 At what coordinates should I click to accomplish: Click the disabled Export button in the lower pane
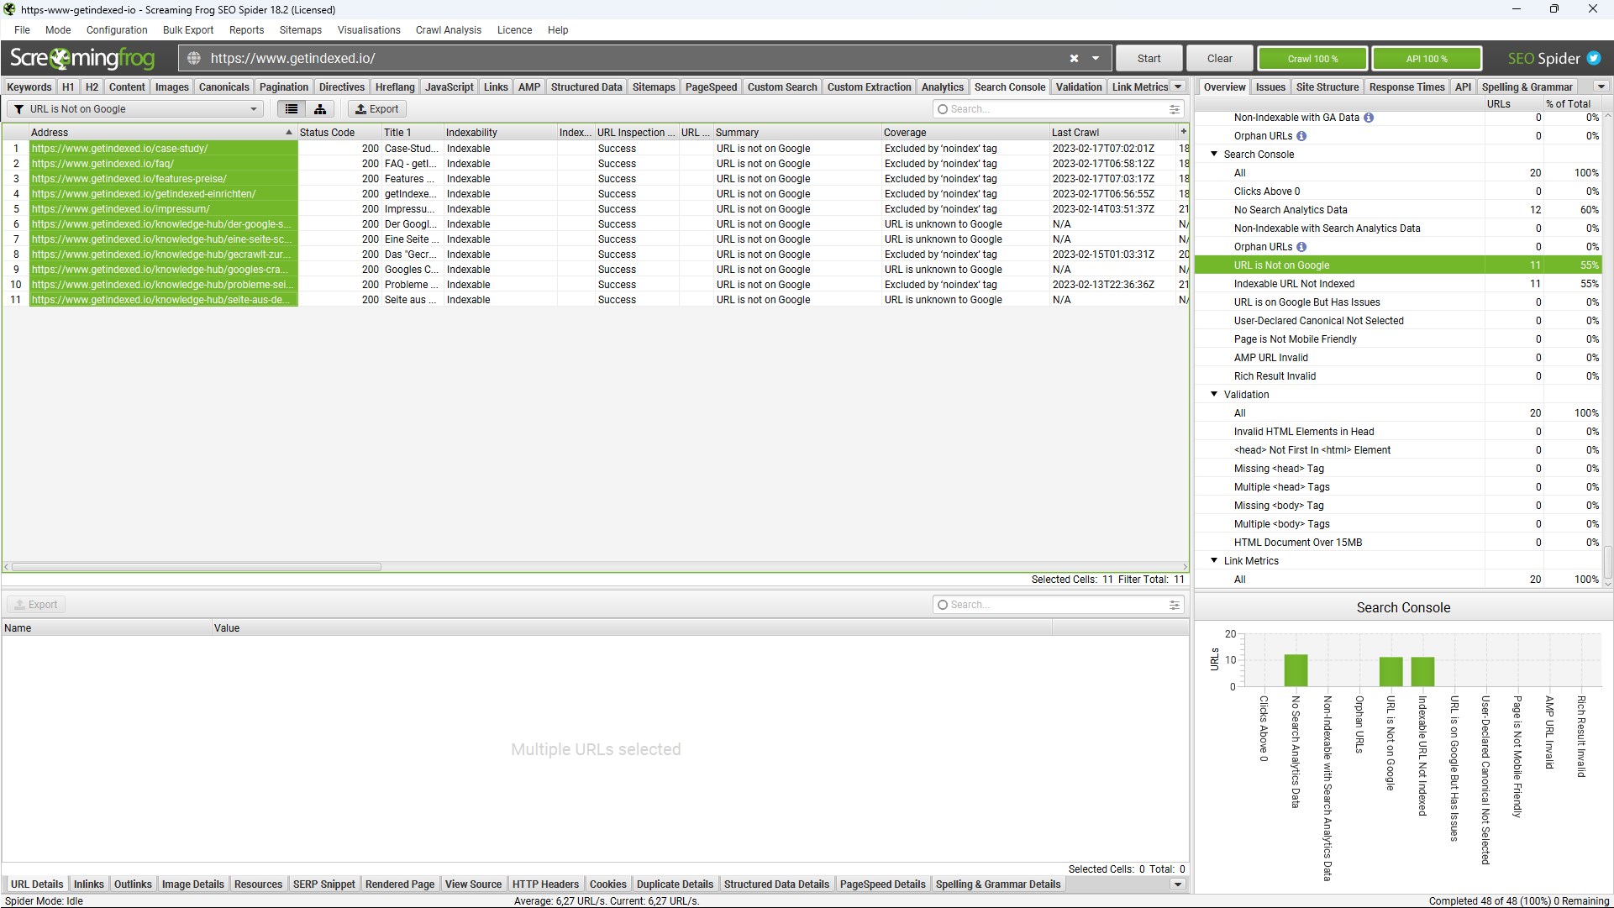click(36, 605)
